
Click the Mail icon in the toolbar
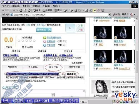(x=70, y=11)
